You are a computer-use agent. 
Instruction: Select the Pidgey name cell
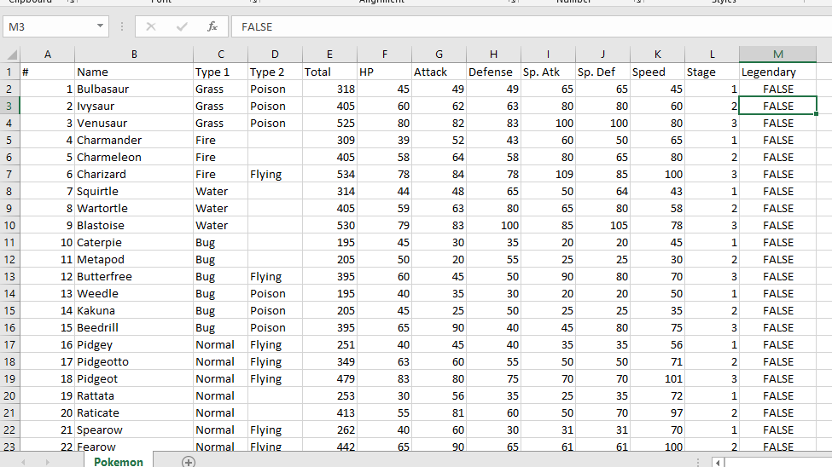pos(134,344)
